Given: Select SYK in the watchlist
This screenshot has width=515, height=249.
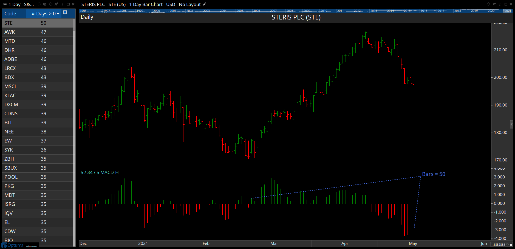Looking at the screenshot, I should click(38, 150).
